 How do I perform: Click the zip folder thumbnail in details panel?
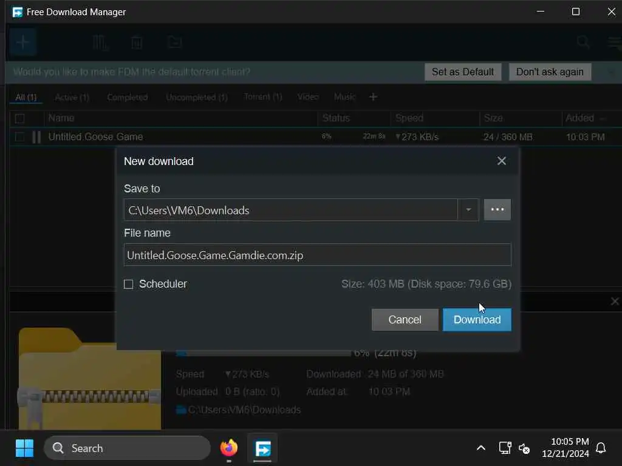(90, 379)
